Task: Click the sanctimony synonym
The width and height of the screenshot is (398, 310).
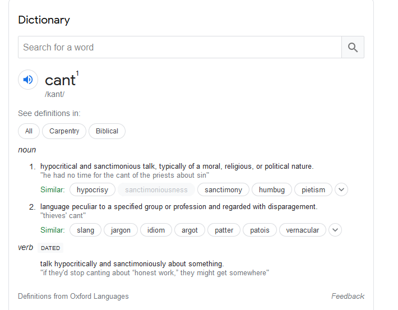Action: coord(223,189)
